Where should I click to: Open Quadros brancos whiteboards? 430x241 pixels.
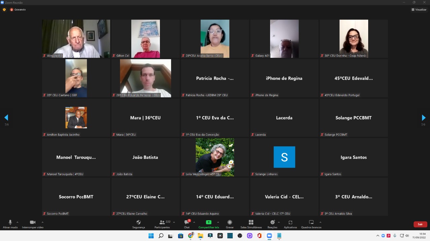click(311, 224)
